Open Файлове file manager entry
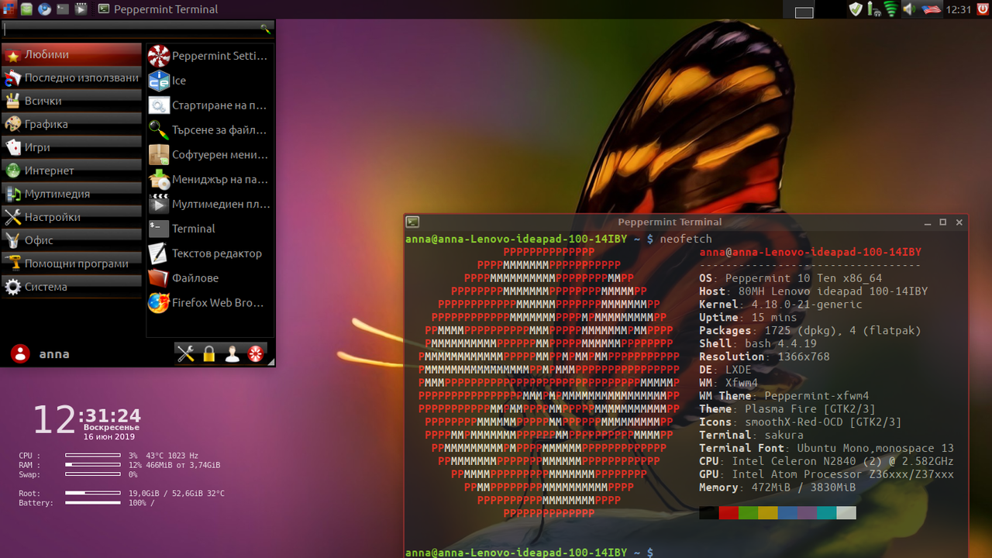 point(209,278)
